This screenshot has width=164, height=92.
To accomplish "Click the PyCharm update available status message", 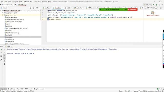I will coord(17,91).
